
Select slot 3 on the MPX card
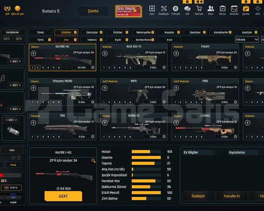coord(114,102)
